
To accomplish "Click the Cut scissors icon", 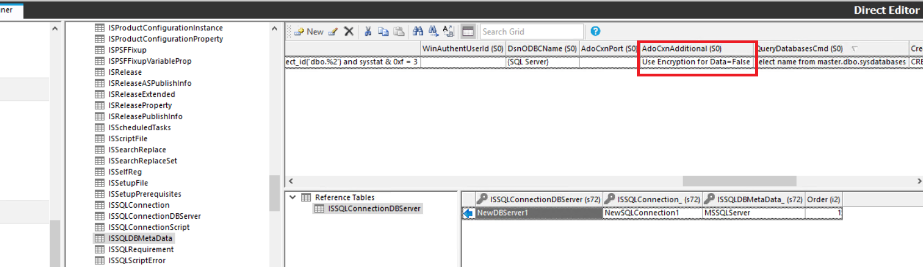I will [x=367, y=32].
